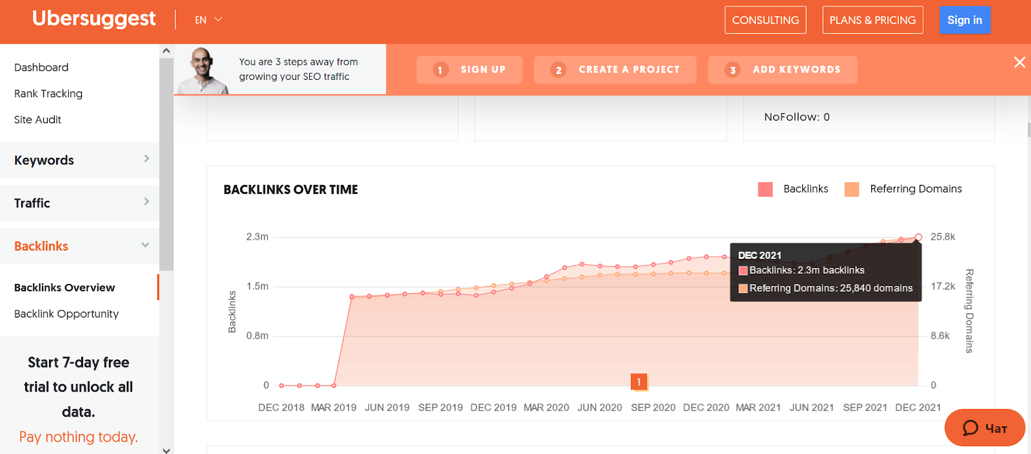
Task: Click Pay nothing today link
Action: coord(79,437)
